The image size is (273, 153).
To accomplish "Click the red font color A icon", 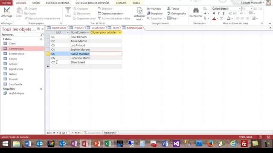I will [214, 18].
